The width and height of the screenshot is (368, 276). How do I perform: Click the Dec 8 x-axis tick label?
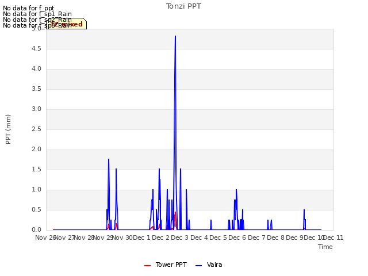click(x=275, y=237)
